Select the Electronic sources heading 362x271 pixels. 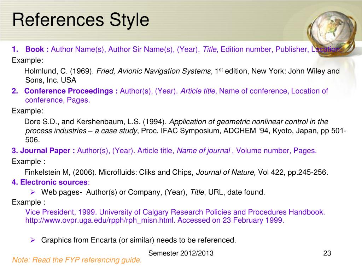click(54, 182)
